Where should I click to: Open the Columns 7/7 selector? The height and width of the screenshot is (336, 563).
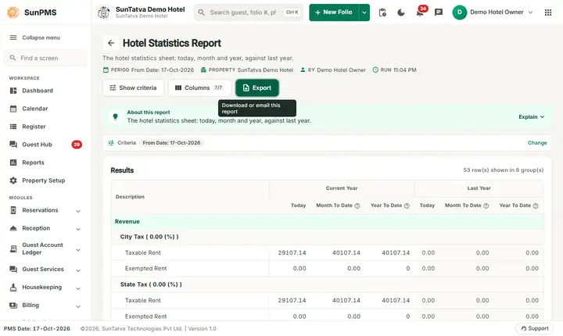coord(199,88)
